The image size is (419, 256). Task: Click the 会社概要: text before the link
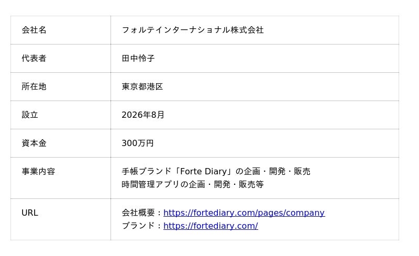point(142,213)
